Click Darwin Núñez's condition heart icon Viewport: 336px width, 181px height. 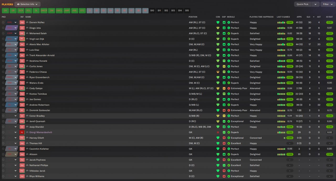[218, 22]
